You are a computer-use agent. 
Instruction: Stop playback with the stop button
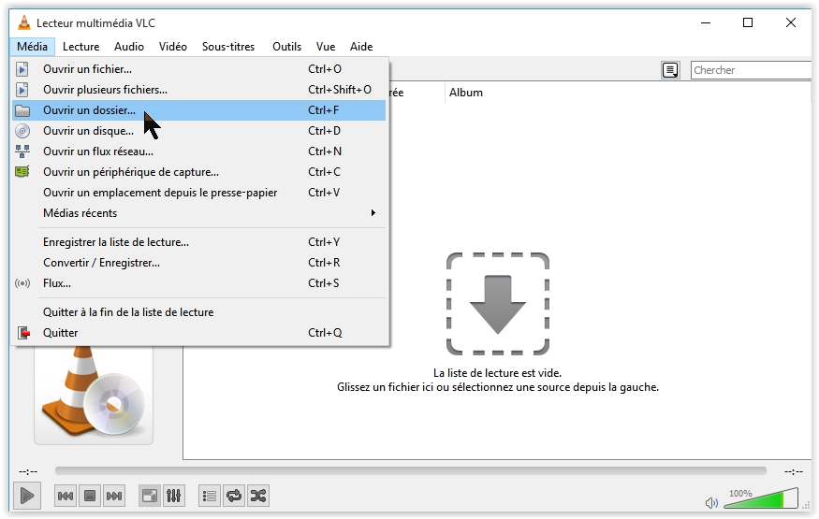coord(90,496)
